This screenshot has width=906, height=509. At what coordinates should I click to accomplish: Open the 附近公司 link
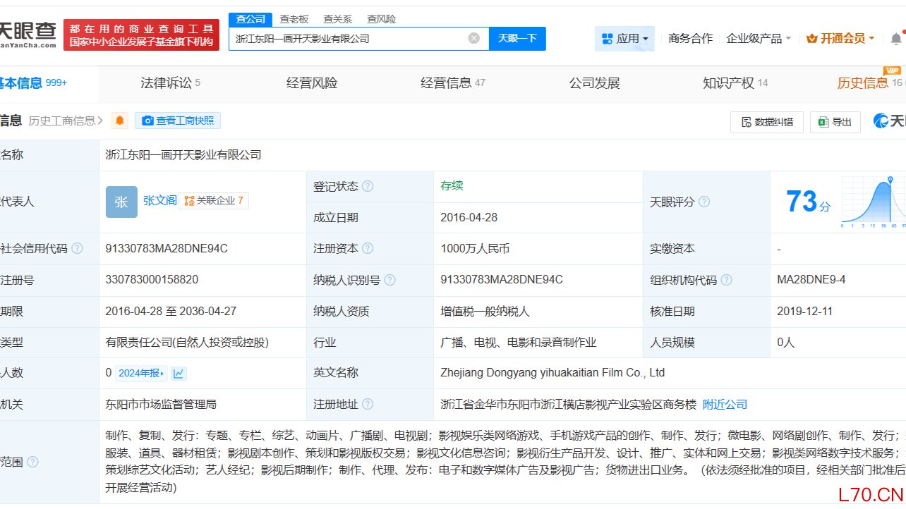(725, 405)
